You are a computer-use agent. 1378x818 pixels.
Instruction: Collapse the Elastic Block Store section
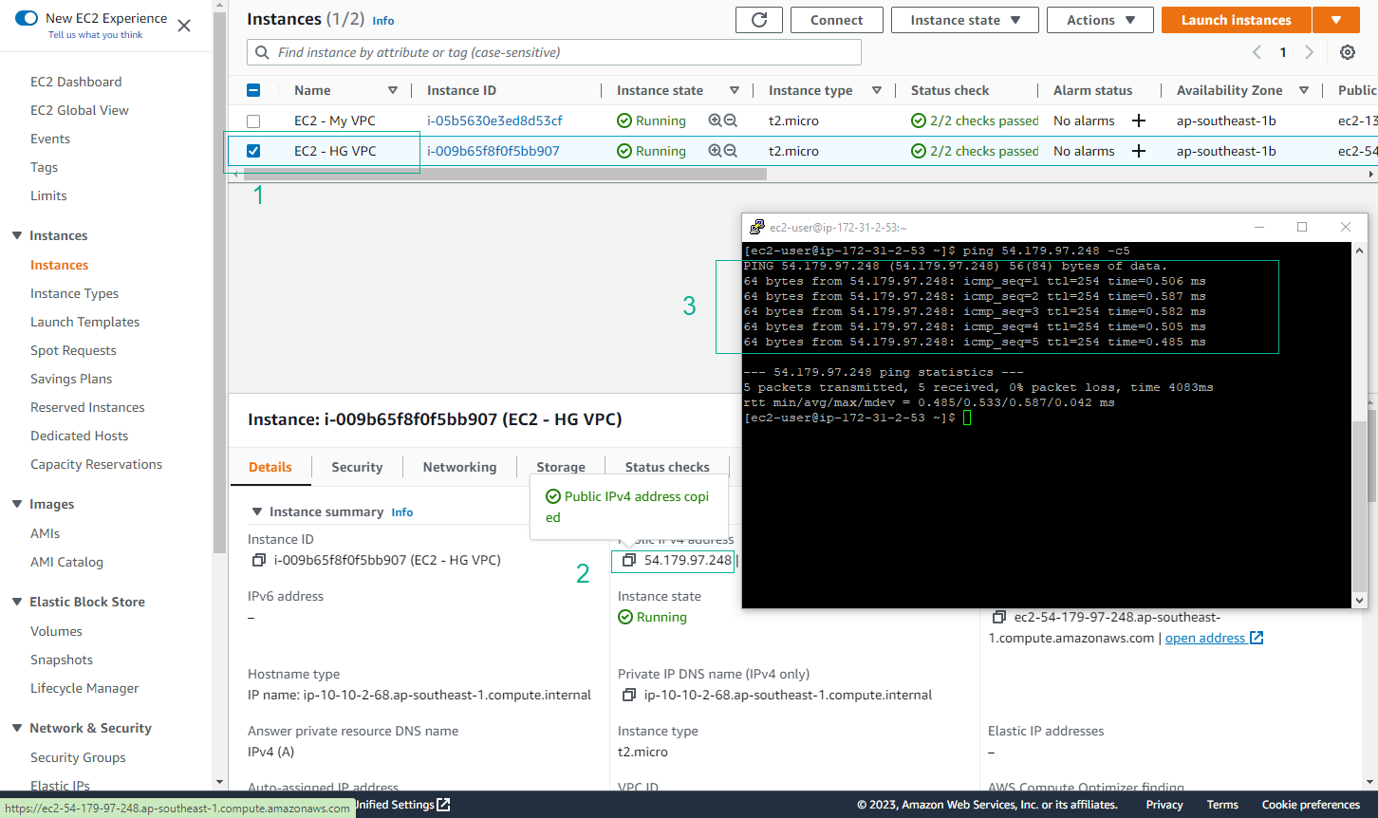(x=17, y=602)
